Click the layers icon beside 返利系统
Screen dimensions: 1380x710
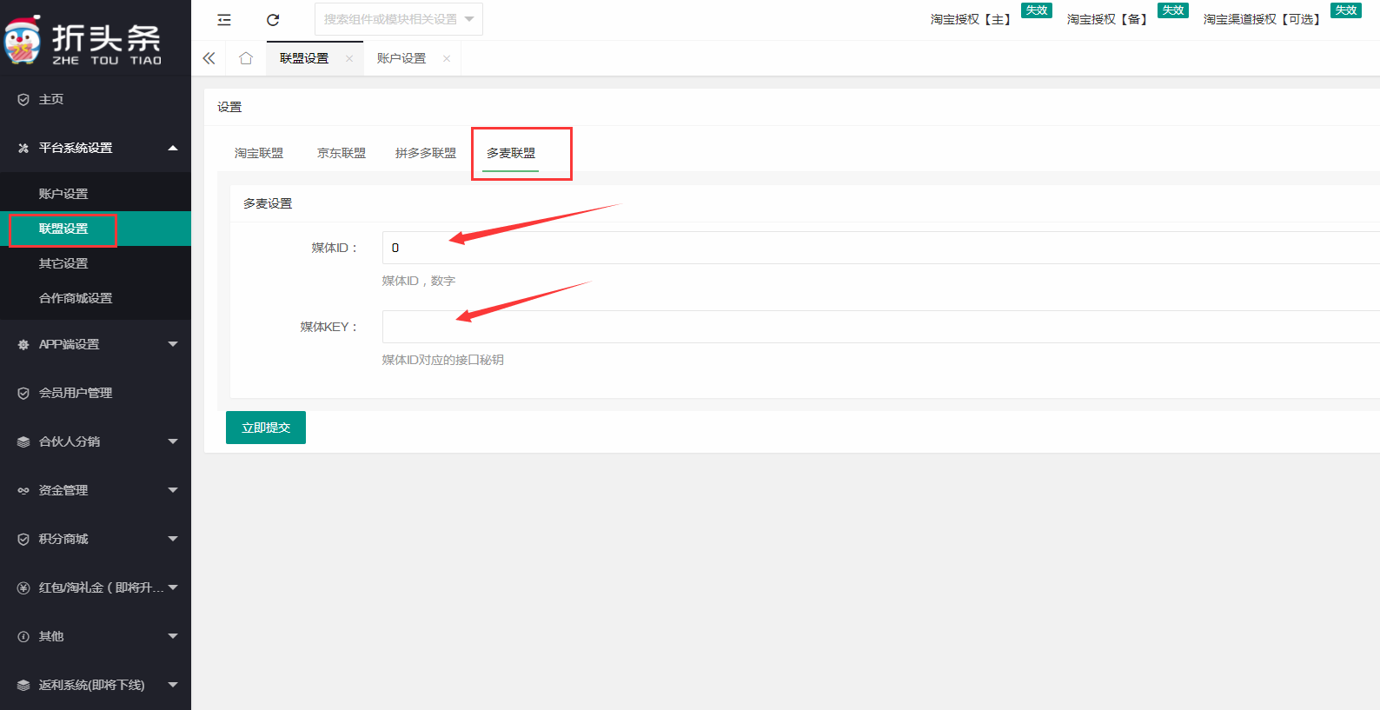(23, 686)
